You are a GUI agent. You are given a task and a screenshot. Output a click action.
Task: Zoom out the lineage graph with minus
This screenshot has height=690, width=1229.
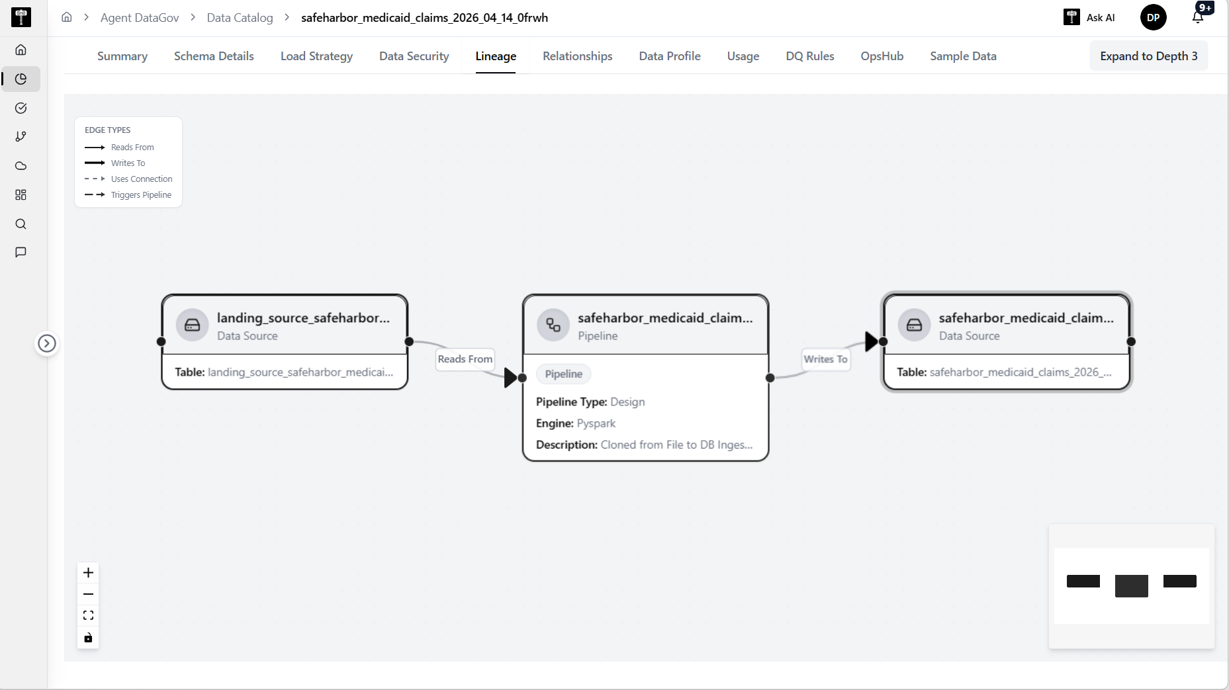coord(88,594)
